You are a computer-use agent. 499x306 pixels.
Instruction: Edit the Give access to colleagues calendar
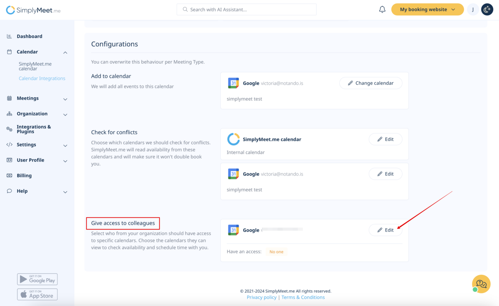pyautogui.click(x=385, y=230)
